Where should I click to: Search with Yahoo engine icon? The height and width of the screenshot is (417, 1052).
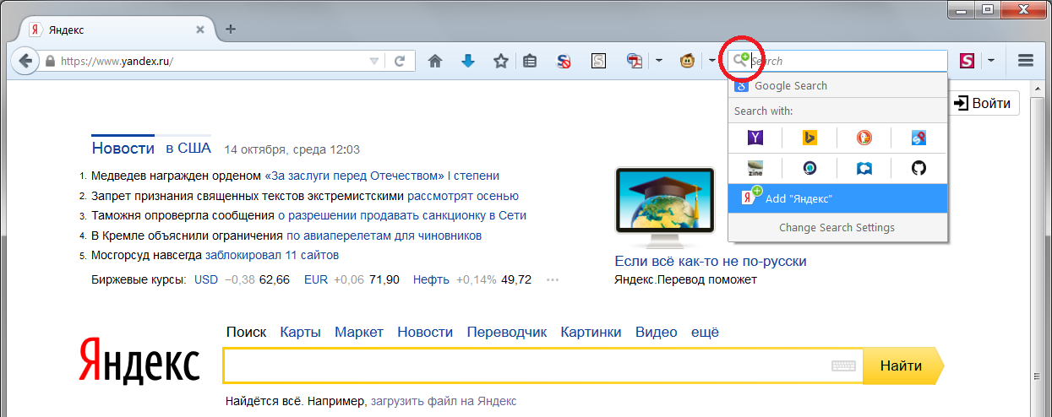tap(755, 138)
